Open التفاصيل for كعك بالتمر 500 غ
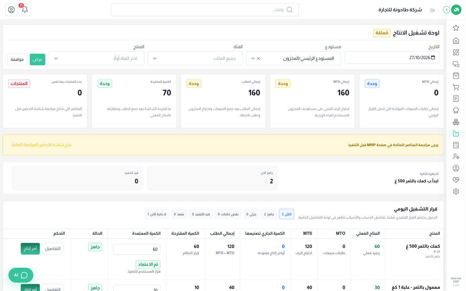 point(53,249)
